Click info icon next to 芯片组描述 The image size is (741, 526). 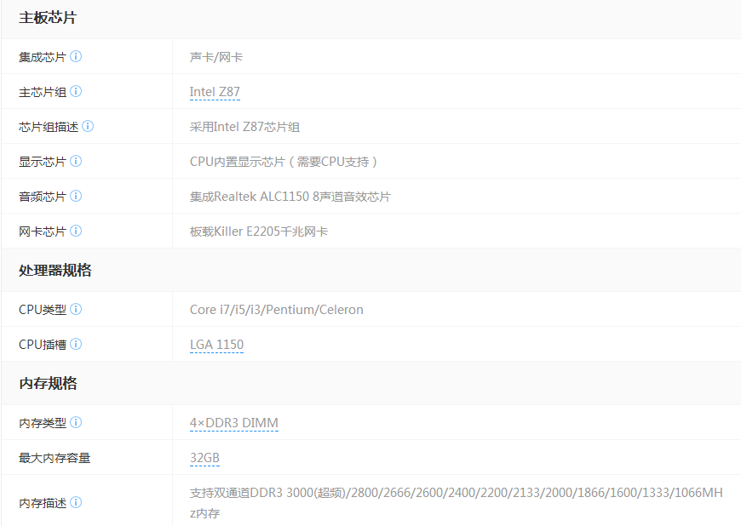[88, 126]
